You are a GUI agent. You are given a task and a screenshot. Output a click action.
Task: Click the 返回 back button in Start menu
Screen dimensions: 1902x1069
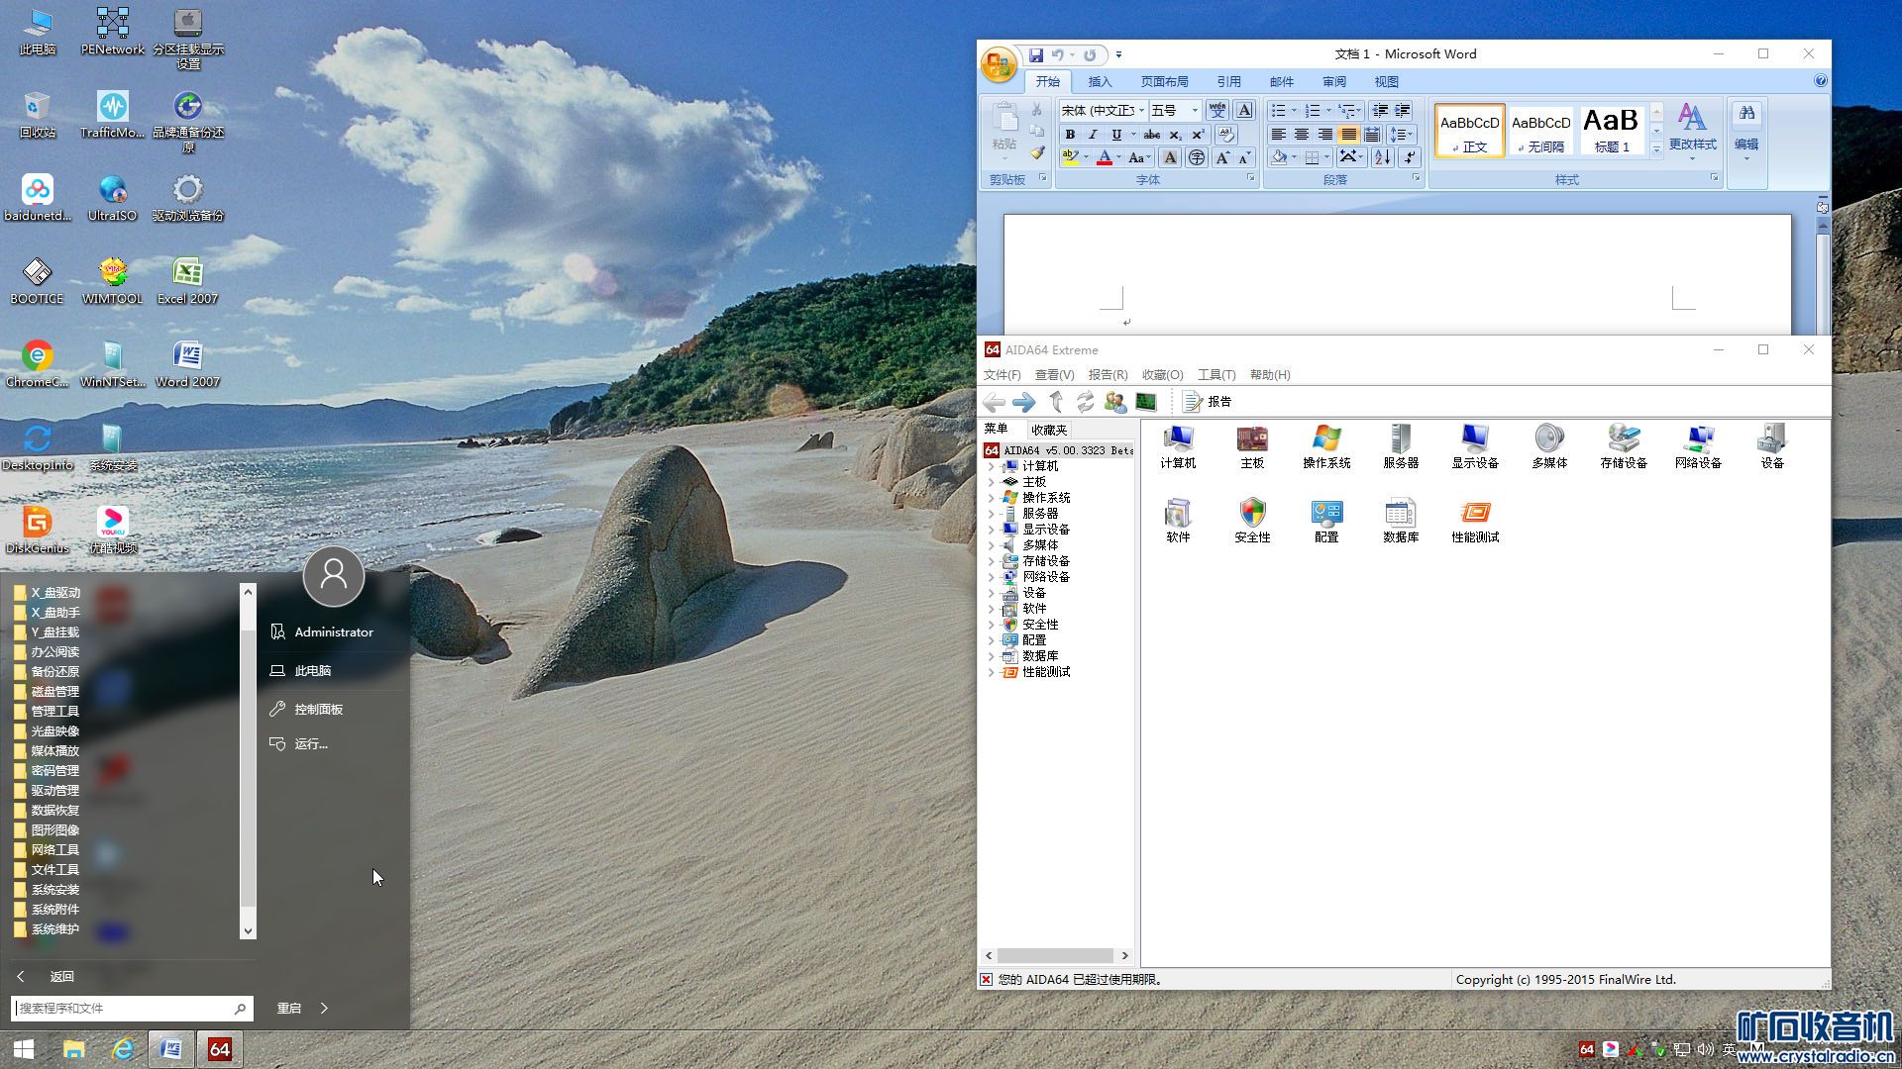point(48,976)
